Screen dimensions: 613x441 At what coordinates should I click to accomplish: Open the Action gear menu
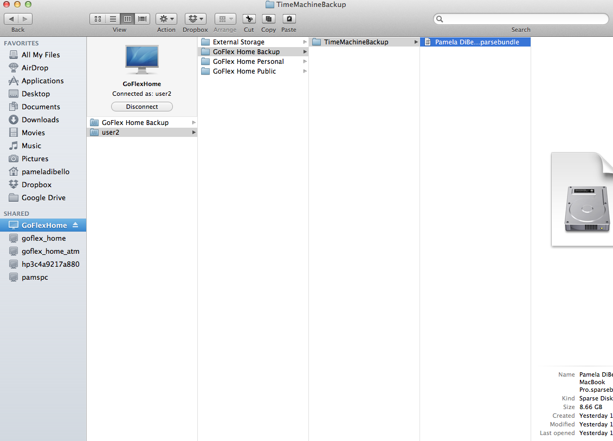click(x=166, y=19)
